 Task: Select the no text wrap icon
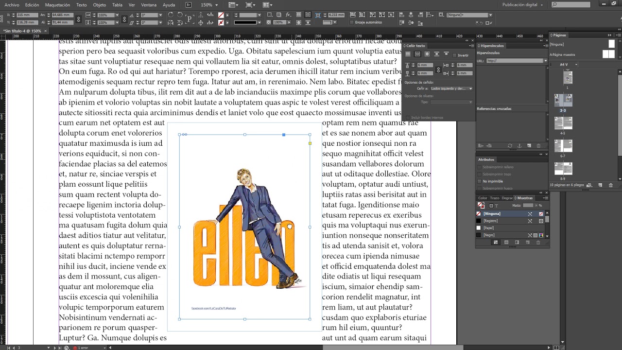[x=408, y=54]
